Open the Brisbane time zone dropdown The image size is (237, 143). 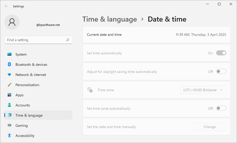[x=203, y=90]
